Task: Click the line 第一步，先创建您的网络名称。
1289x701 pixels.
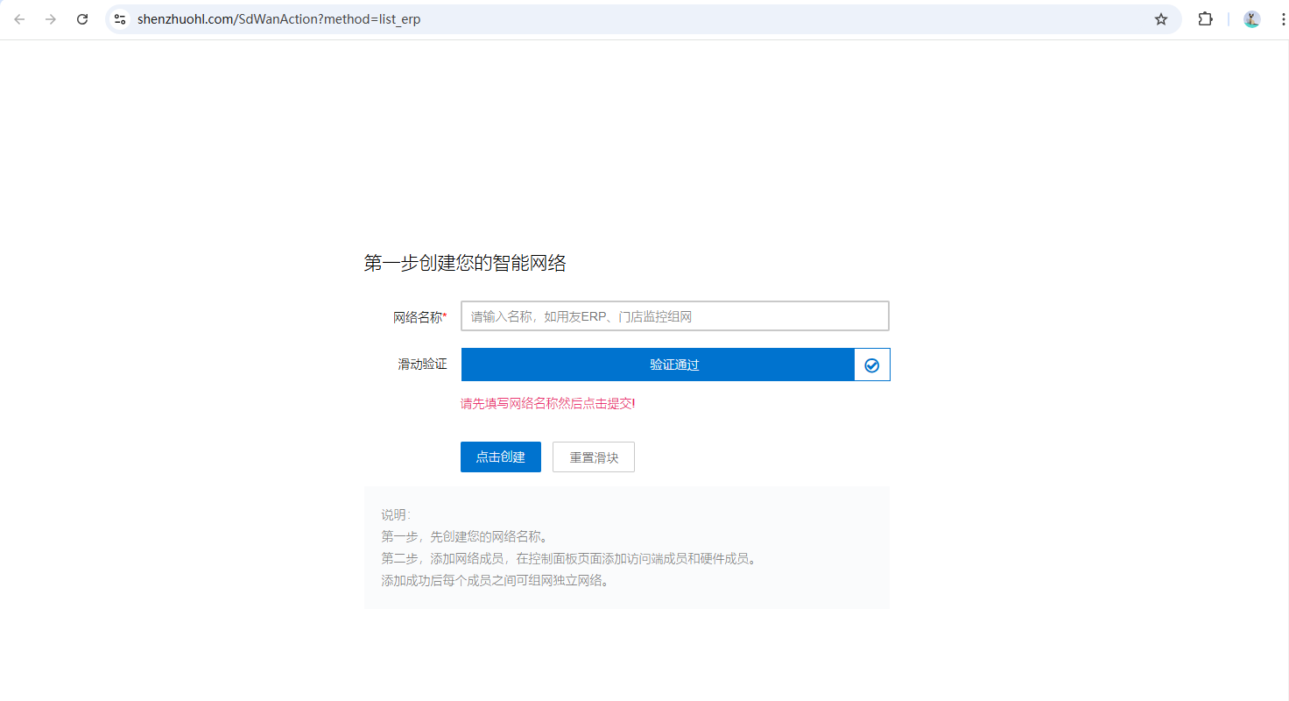Action: [x=465, y=537]
